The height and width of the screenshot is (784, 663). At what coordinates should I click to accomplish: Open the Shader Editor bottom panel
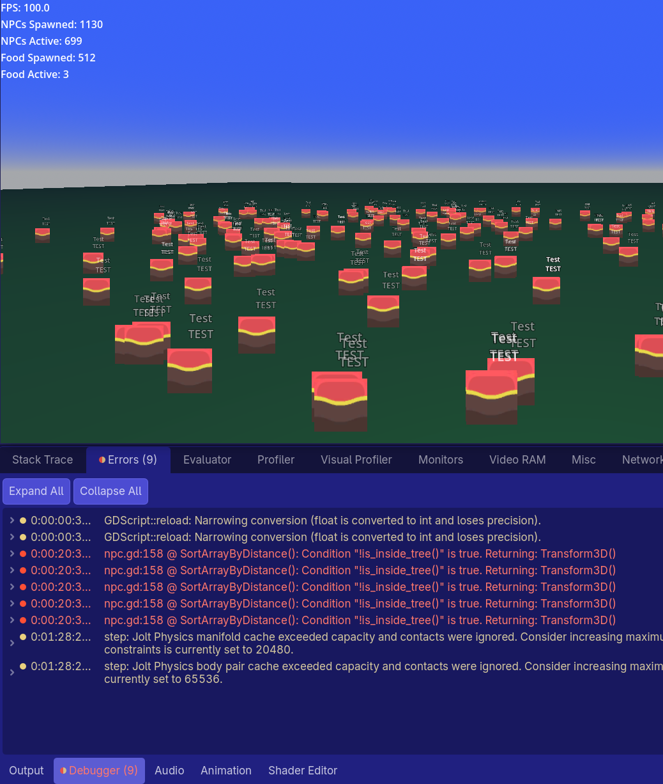(x=303, y=771)
